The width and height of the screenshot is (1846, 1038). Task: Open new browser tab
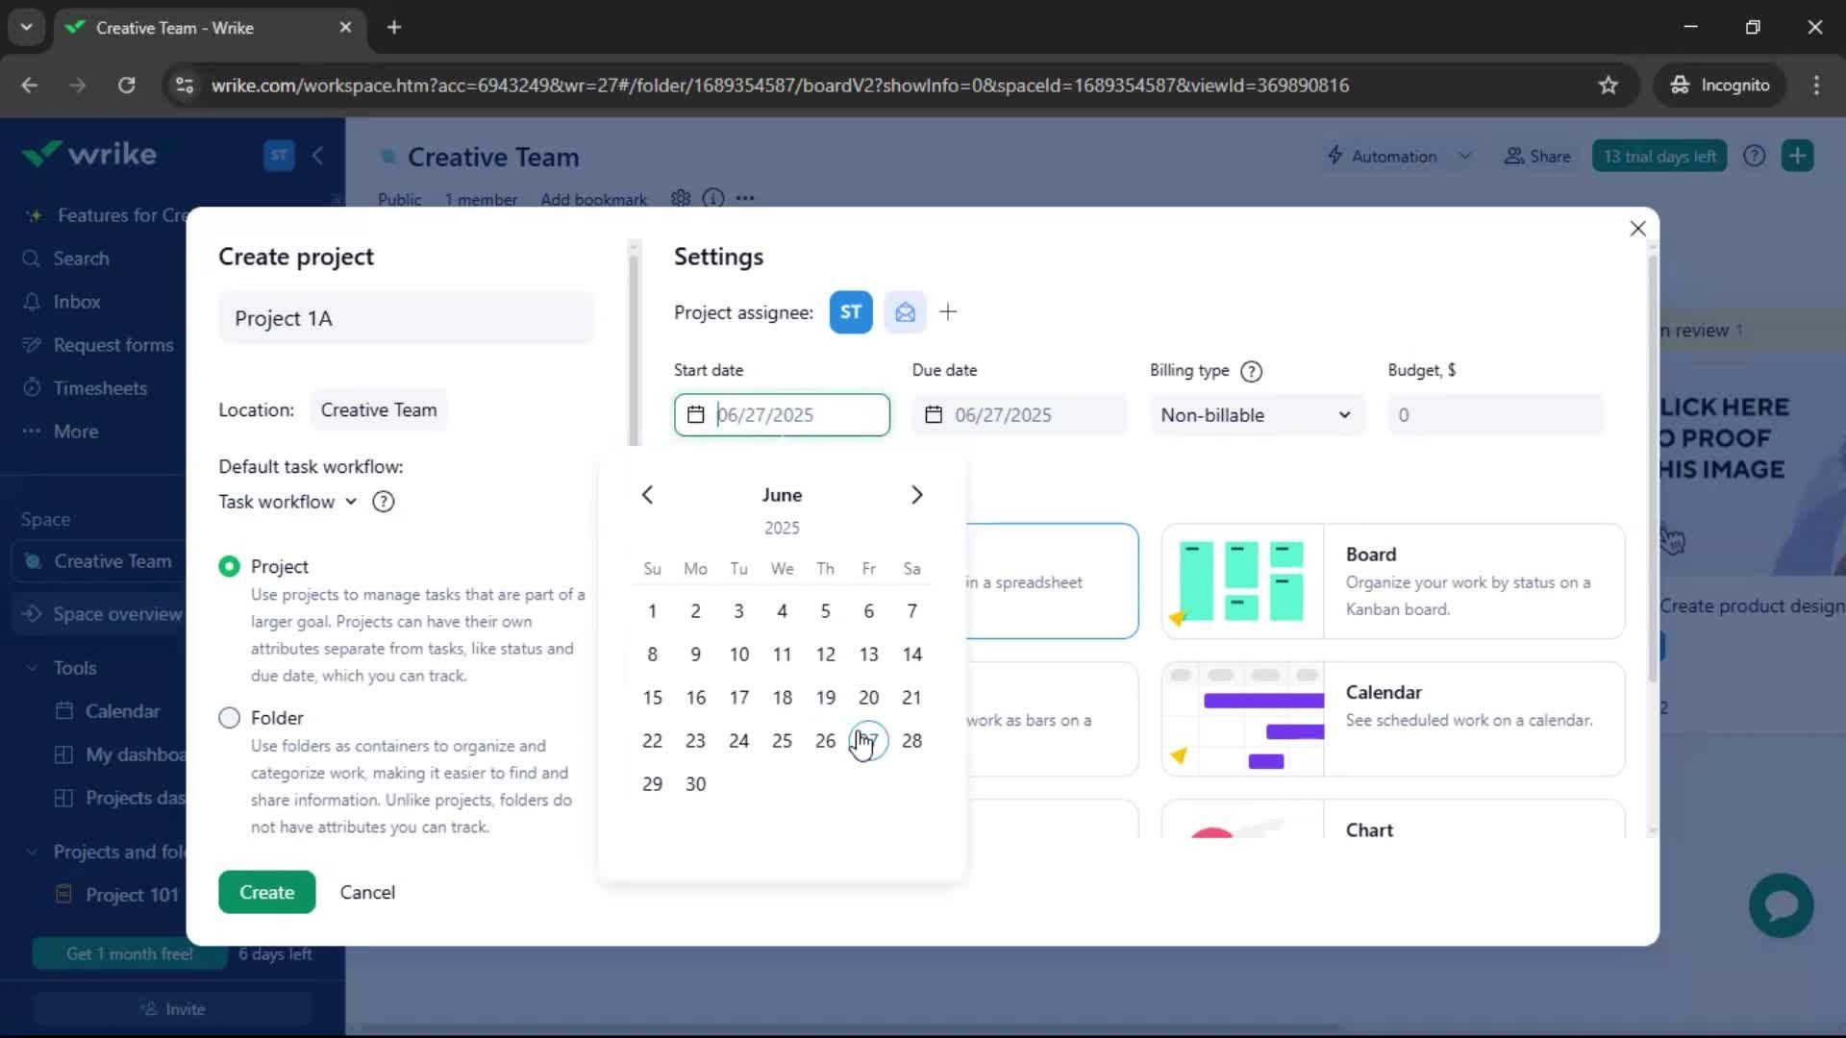394,27
